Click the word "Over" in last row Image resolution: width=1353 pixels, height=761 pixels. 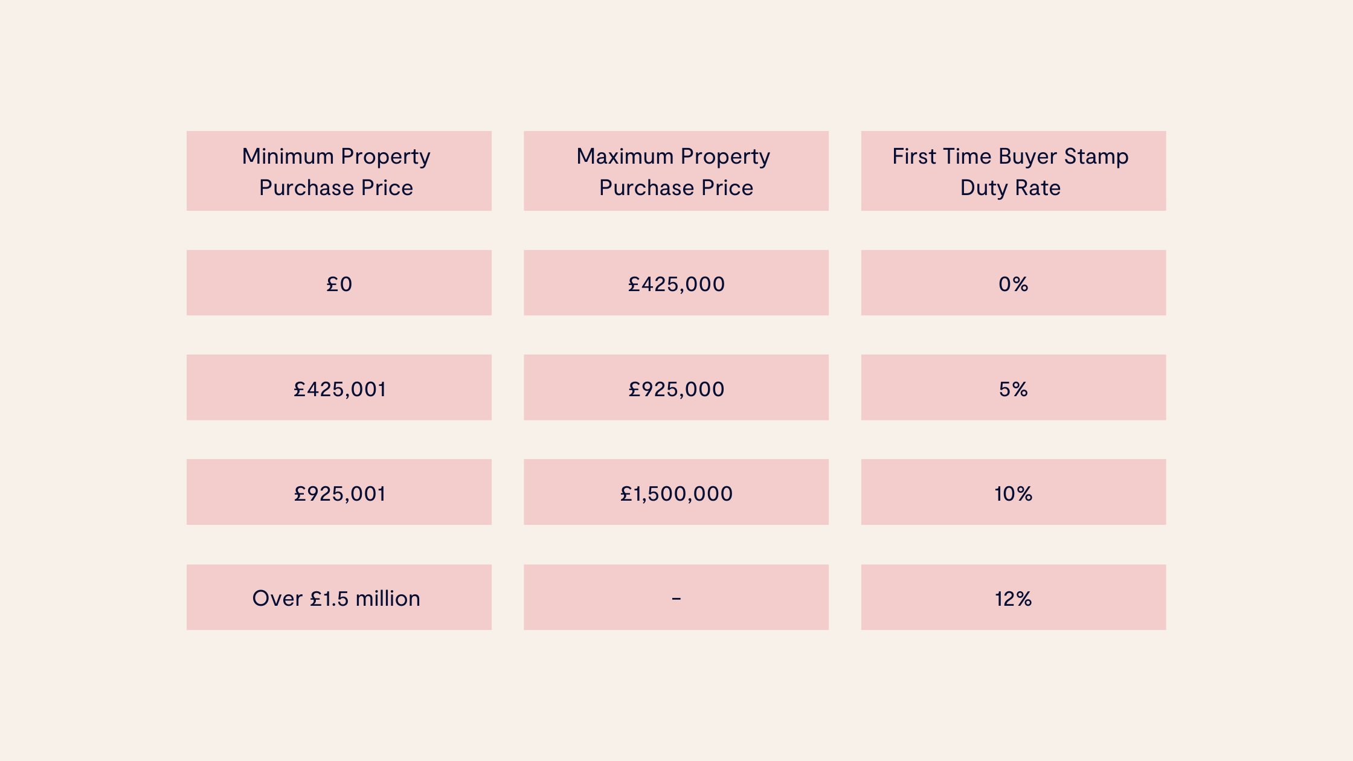(x=277, y=599)
